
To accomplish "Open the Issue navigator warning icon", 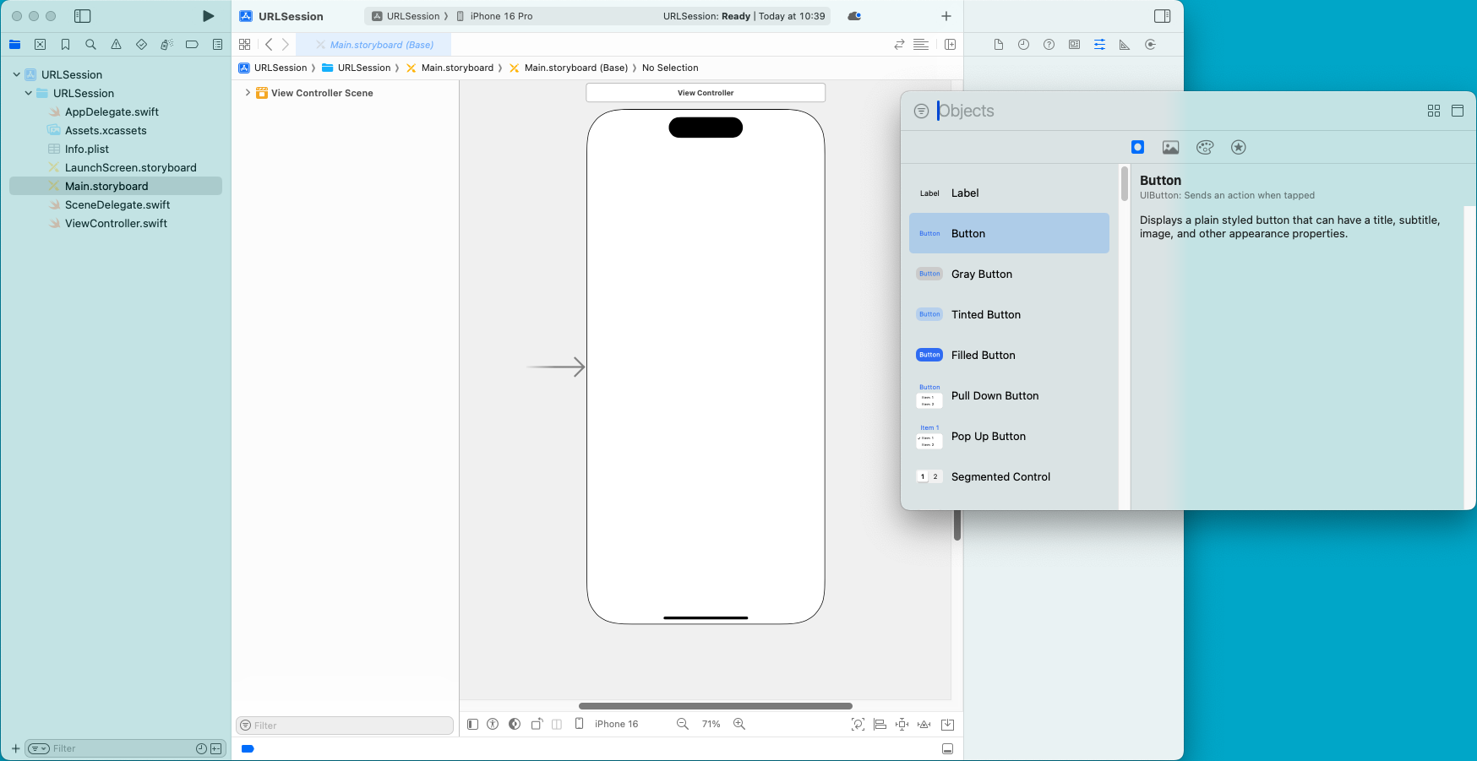I will click(116, 45).
